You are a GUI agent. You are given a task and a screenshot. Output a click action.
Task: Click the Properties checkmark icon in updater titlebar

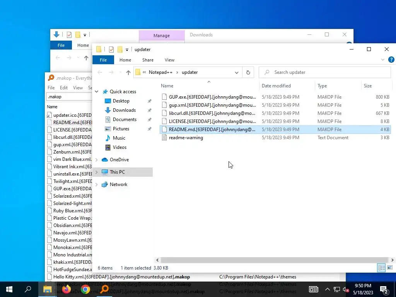[x=111, y=49]
